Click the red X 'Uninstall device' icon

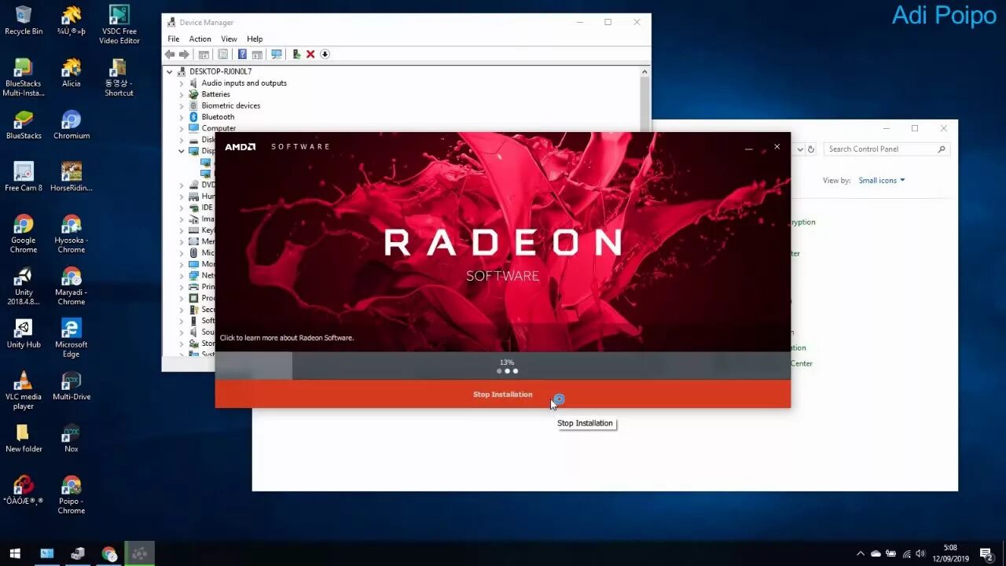click(x=310, y=54)
